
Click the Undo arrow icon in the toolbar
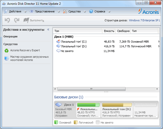point(7,20)
